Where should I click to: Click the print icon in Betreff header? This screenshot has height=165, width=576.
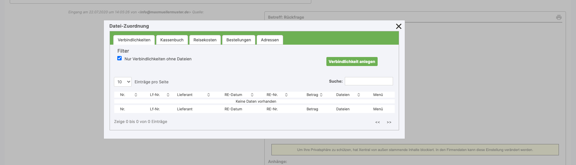click(x=559, y=17)
